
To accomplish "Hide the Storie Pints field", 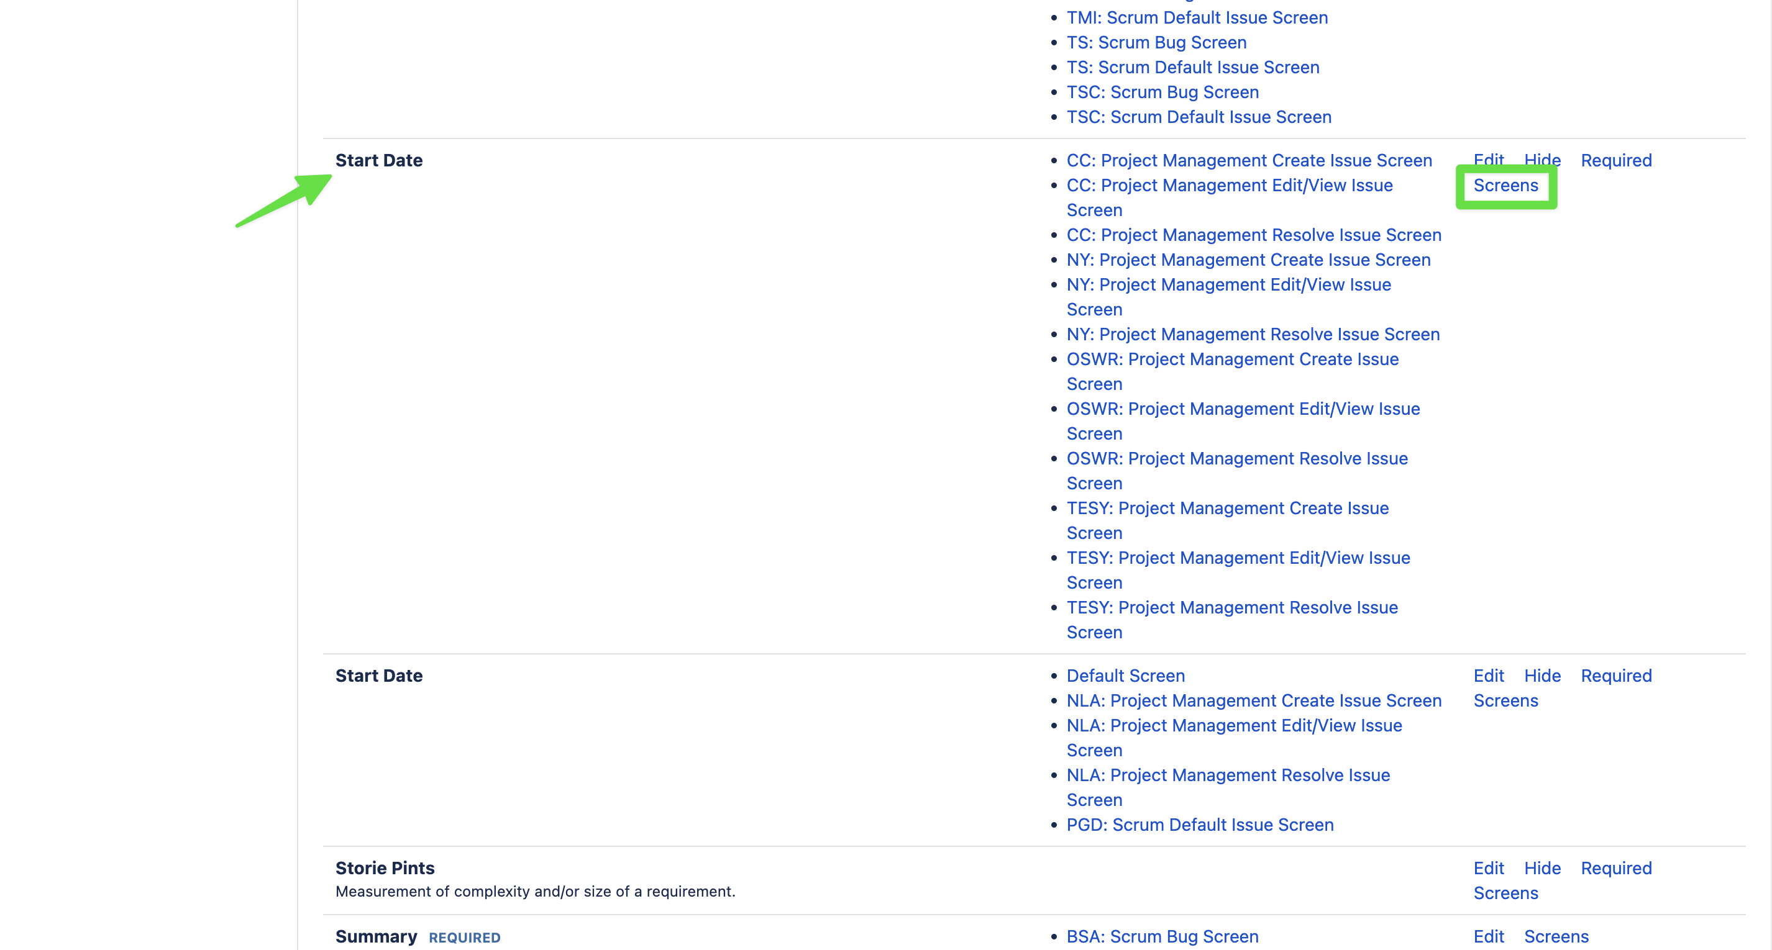I will pyautogui.click(x=1541, y=868).
